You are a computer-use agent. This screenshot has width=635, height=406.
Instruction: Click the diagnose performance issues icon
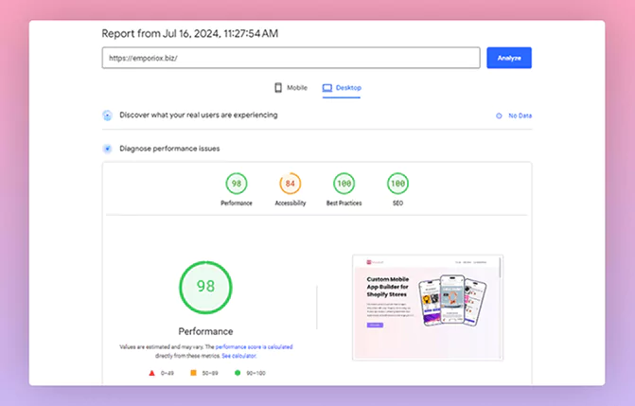pos(107,149)
